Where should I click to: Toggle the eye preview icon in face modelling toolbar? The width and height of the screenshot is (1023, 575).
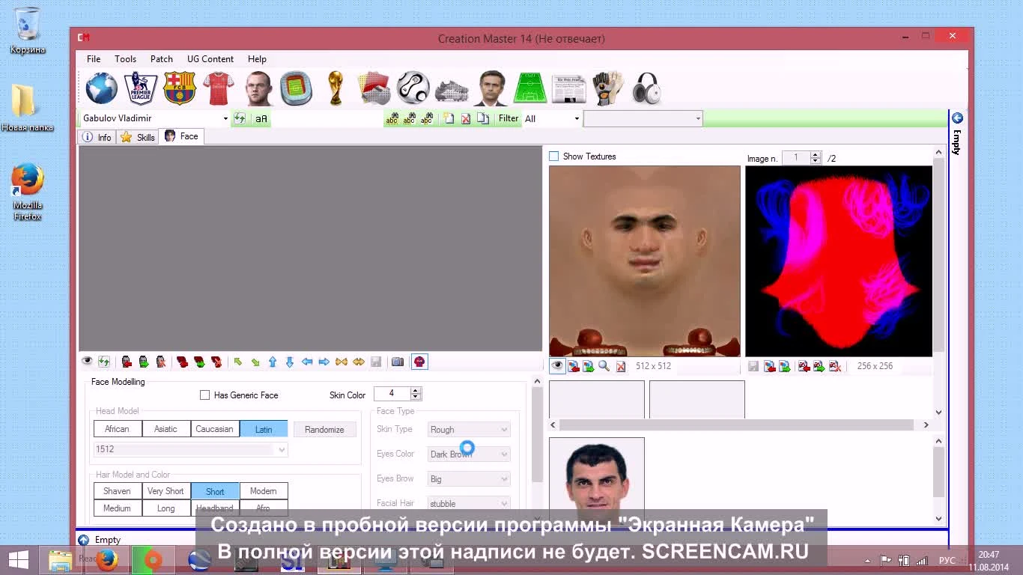click(86, 362)
